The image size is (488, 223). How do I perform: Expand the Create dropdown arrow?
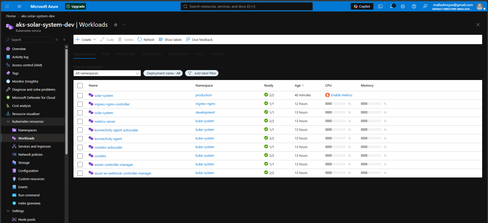coord(95,40)
